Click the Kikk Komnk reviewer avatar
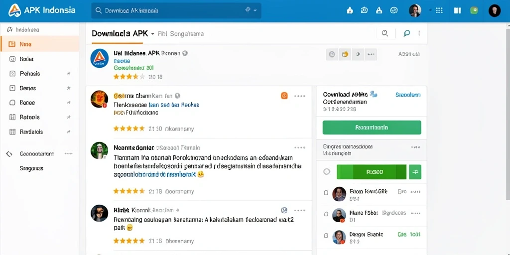Screen dimensions: 510x255 pyautogui.click(x=99, y=213)
